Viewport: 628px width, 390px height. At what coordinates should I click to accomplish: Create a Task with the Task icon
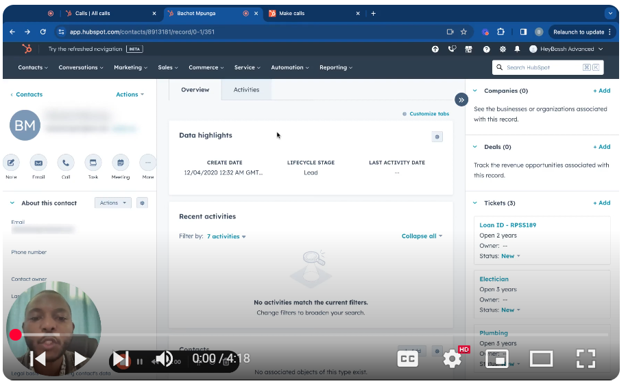(93, 163)
